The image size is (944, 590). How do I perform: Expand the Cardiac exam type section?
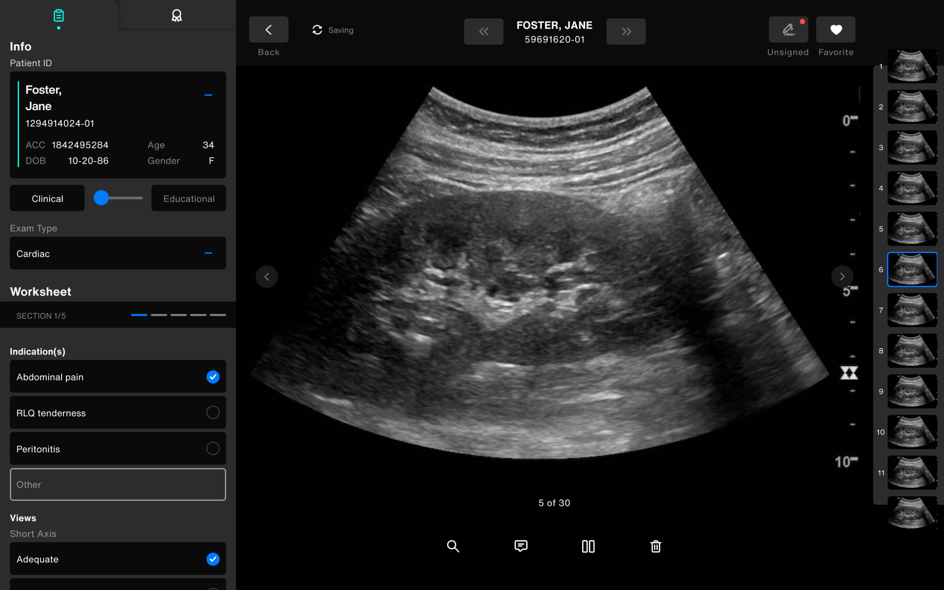tap(207, 253)
